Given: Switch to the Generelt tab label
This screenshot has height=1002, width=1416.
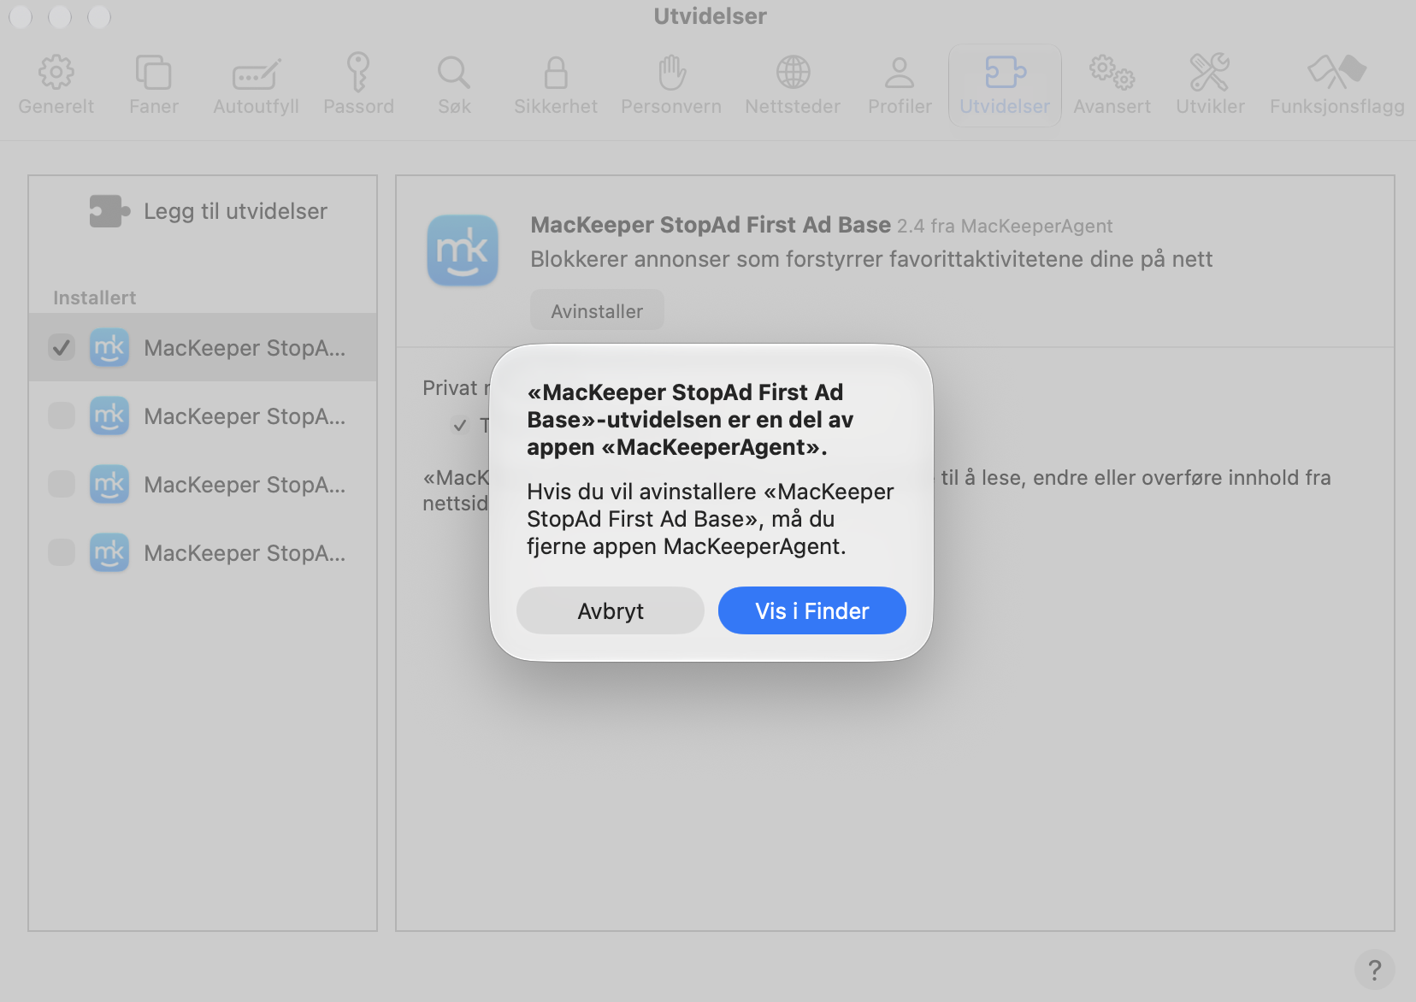Looking at the screenshot, I should point(56,107).
